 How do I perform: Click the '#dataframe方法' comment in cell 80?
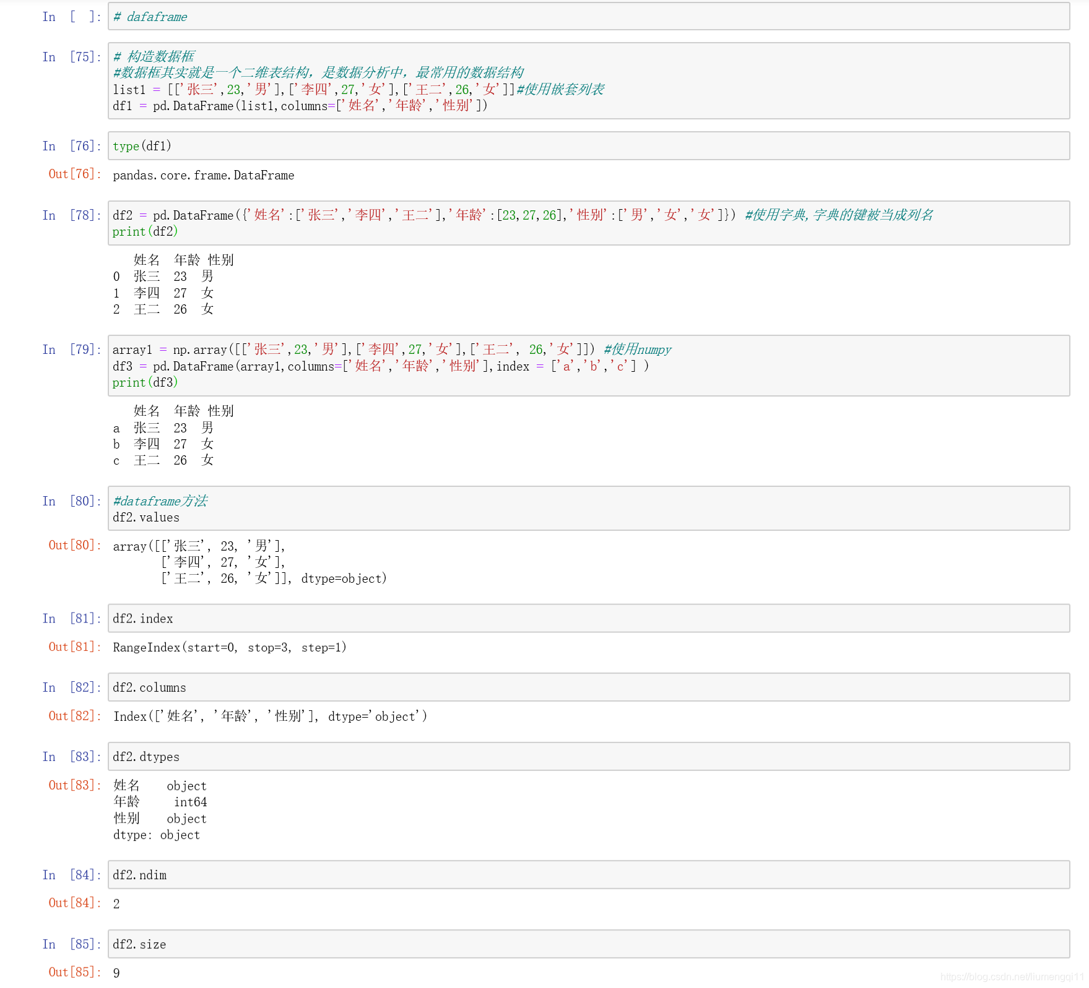coord(160,501)
